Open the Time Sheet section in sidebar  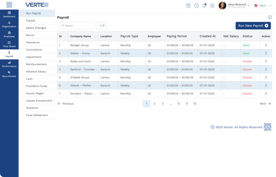9,44
